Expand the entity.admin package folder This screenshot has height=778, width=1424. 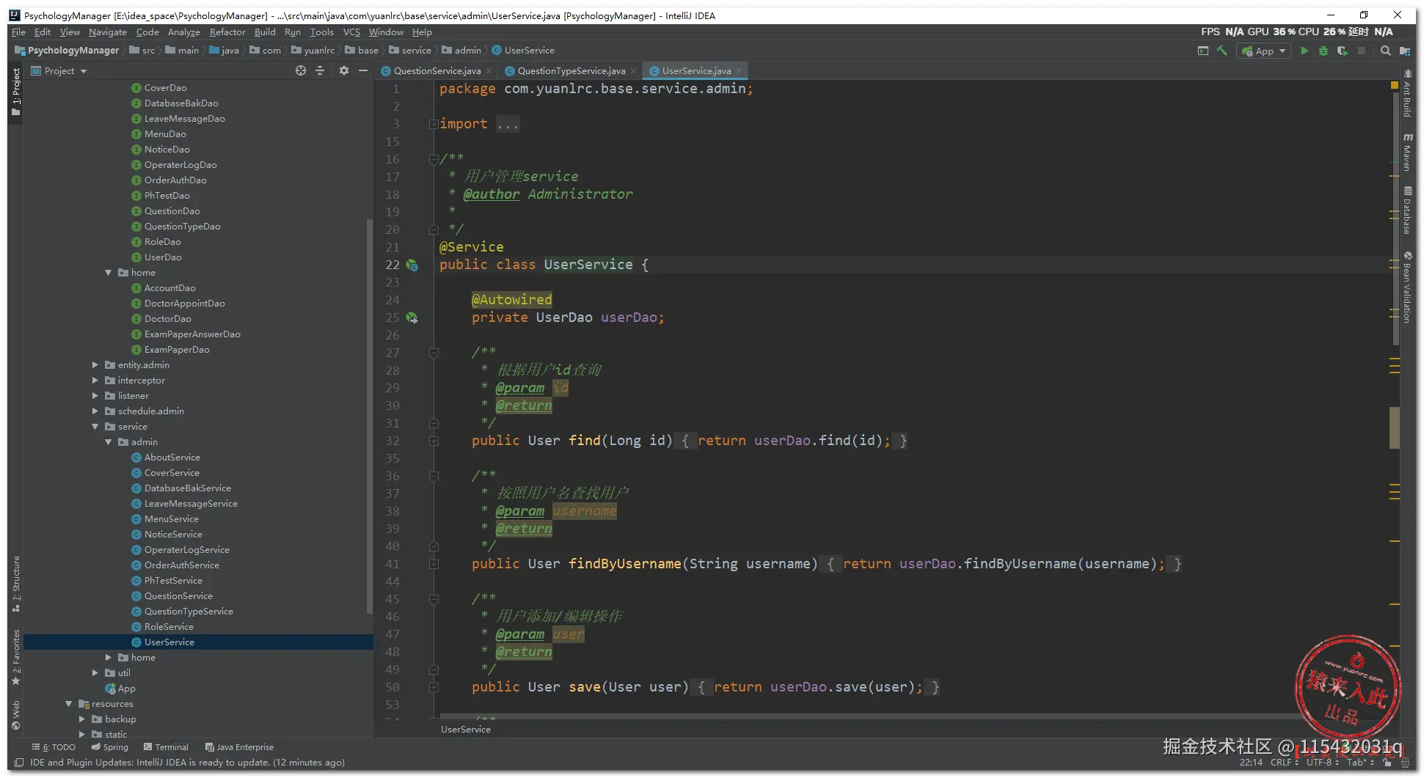point(95,364)
